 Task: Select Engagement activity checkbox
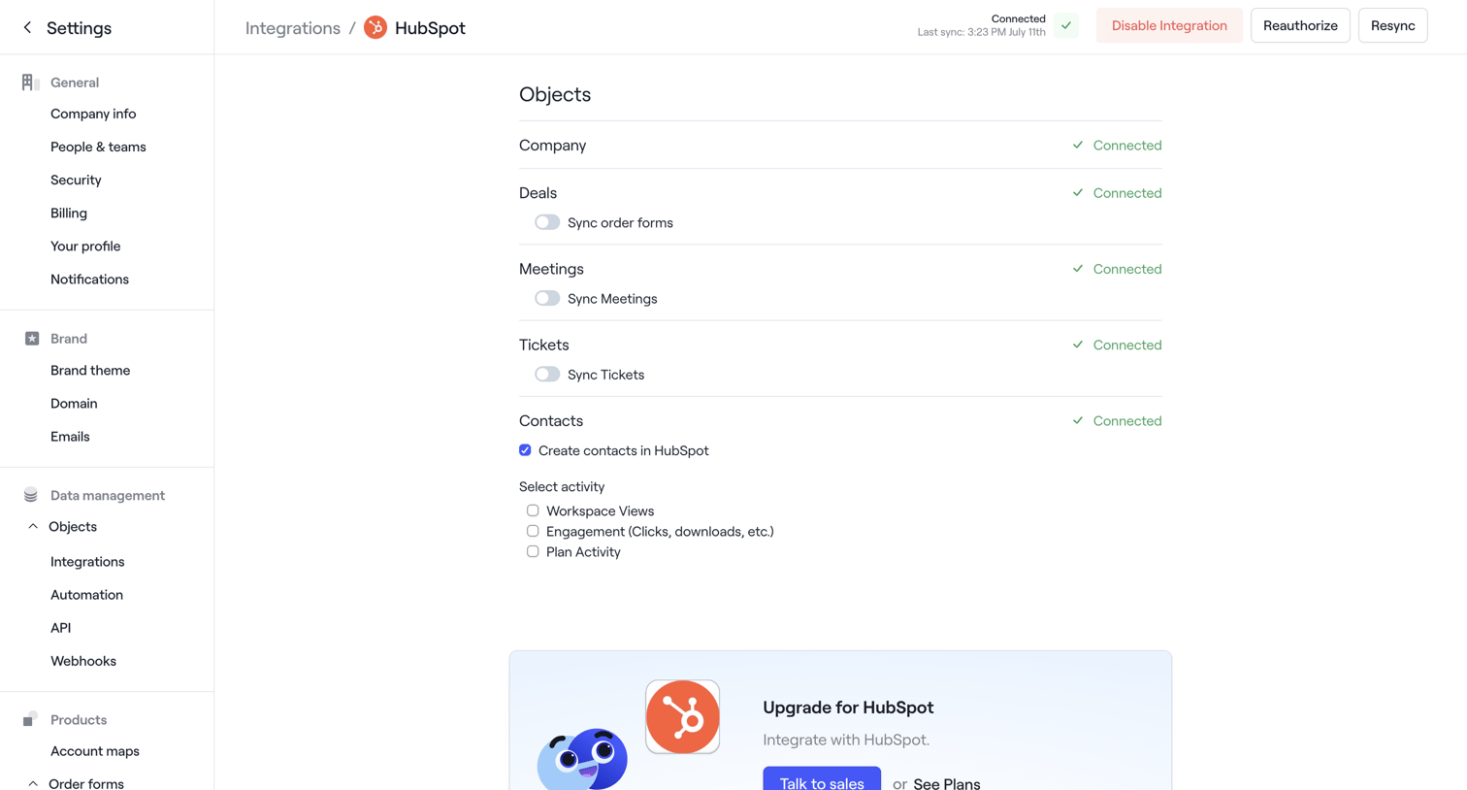533,531
